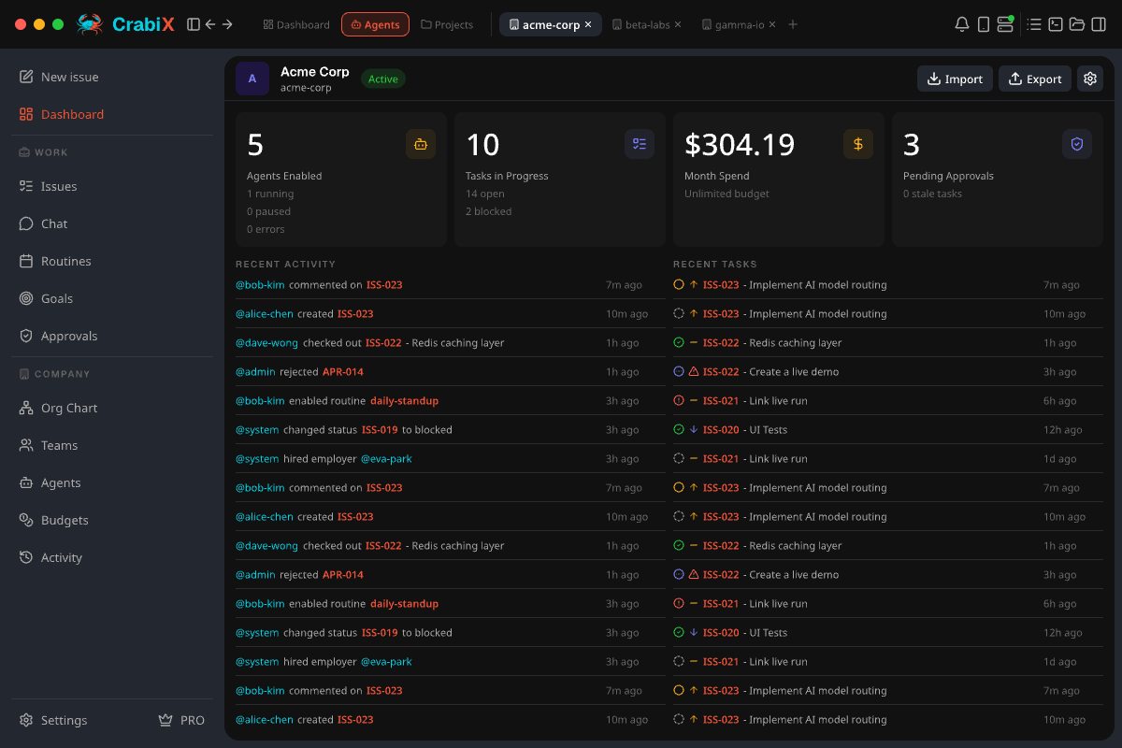Open the notifications bell
The image size is (1122, 748).
click(961, 24)
